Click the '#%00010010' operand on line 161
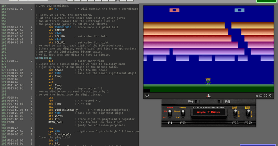The image size is (278, 146). tap(63, 27)
